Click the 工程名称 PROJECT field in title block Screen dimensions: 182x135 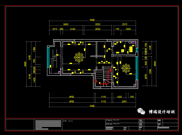[122, 121]
